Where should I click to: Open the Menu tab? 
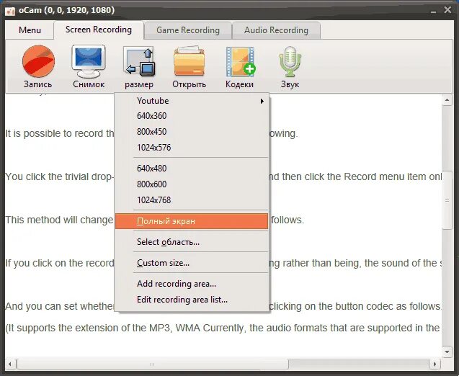30,30
